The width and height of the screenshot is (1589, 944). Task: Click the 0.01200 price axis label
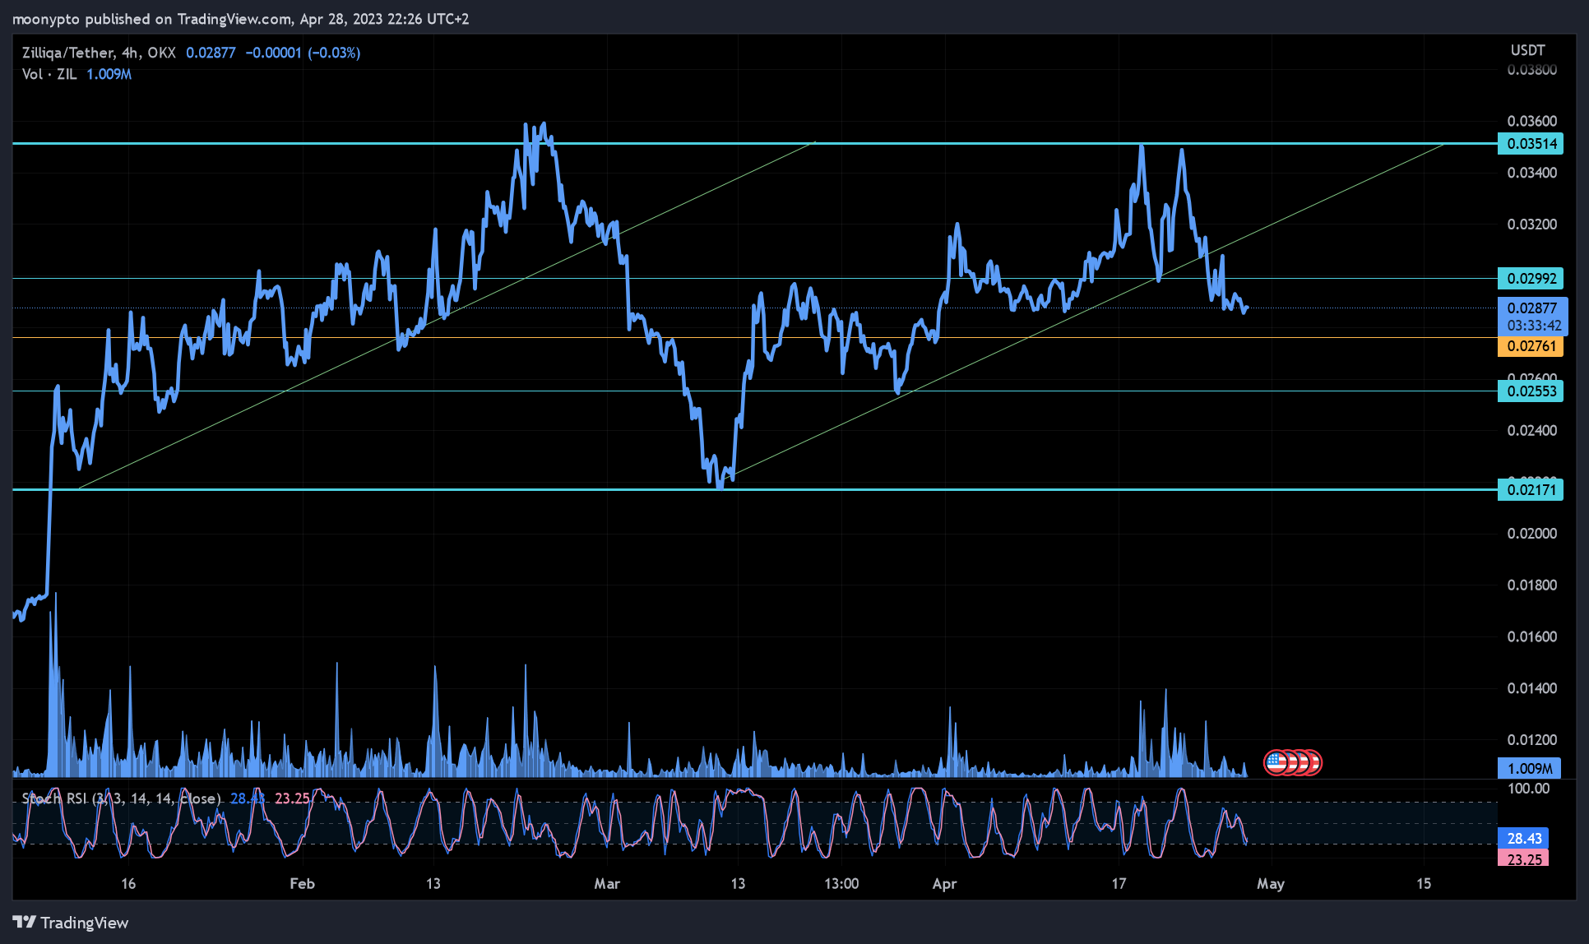1531,740
